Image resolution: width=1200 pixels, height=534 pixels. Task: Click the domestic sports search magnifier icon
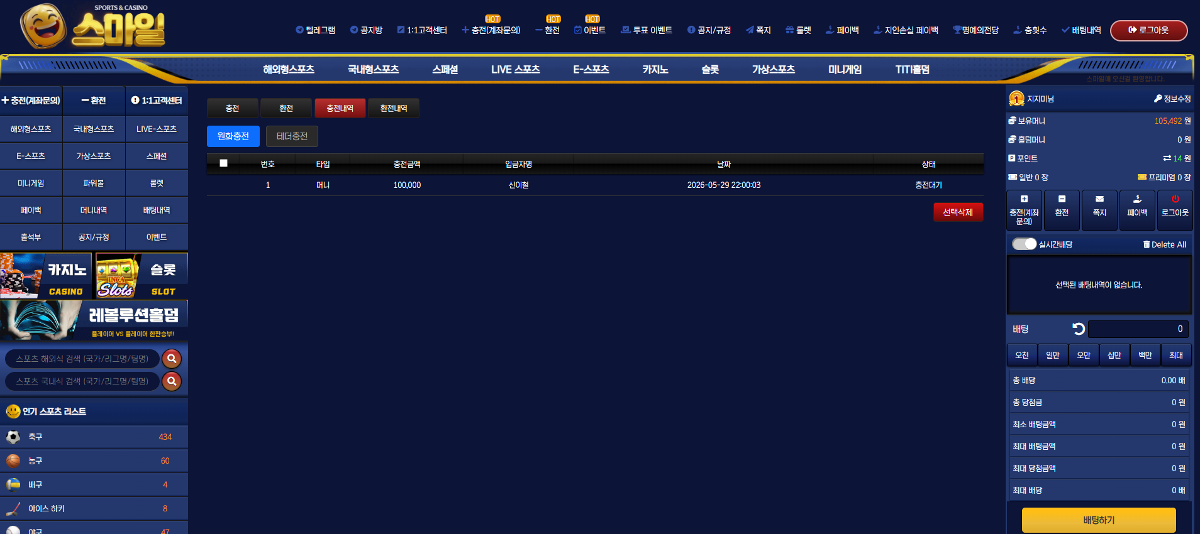coord(172,381)
